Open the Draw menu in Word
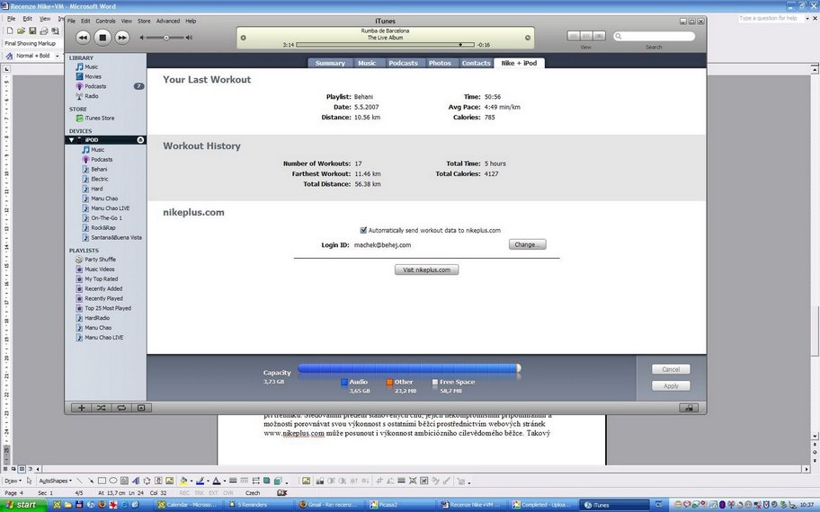The width and height of the screenshot is (820, 512). (x=12, y=481)
